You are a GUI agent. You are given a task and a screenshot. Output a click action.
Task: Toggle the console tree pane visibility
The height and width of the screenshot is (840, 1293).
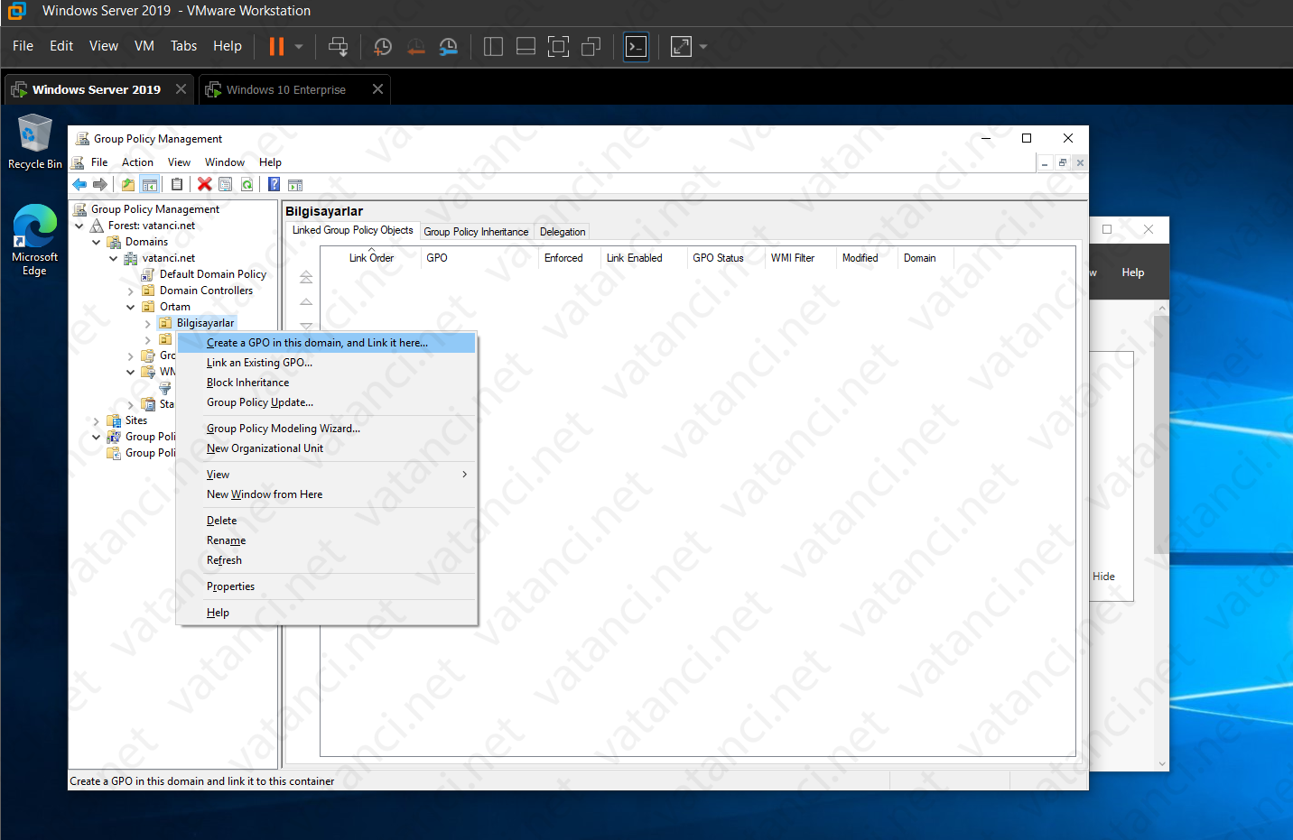[x=150, y=184]
